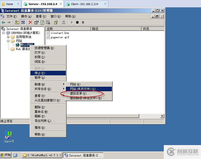Screen dimensions: 201x159
Task: Click the default website globe icon
Action: pos(17,45)
